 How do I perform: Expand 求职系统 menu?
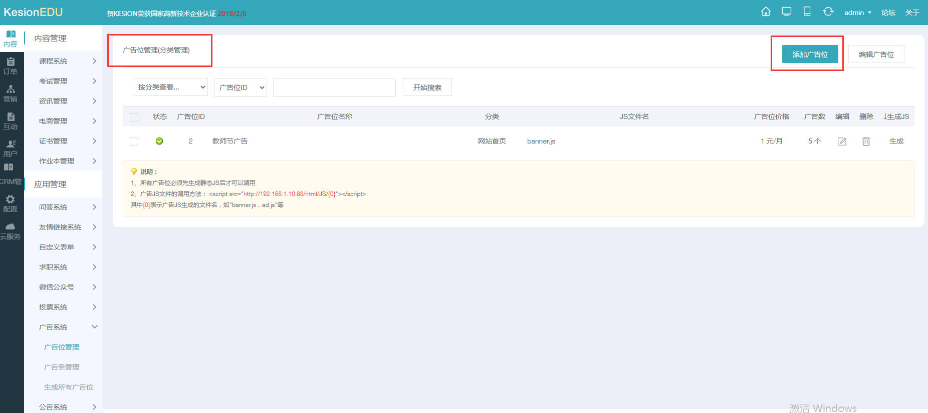(63, 267)
